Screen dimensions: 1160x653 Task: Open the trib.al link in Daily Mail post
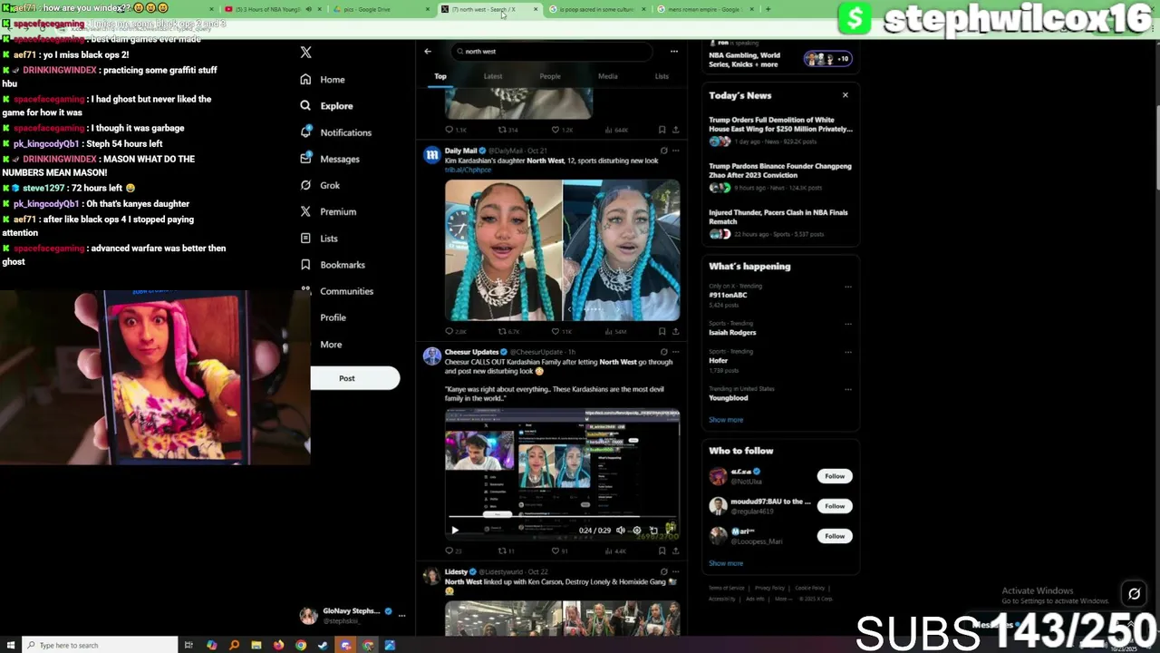(x=468, y=170)
